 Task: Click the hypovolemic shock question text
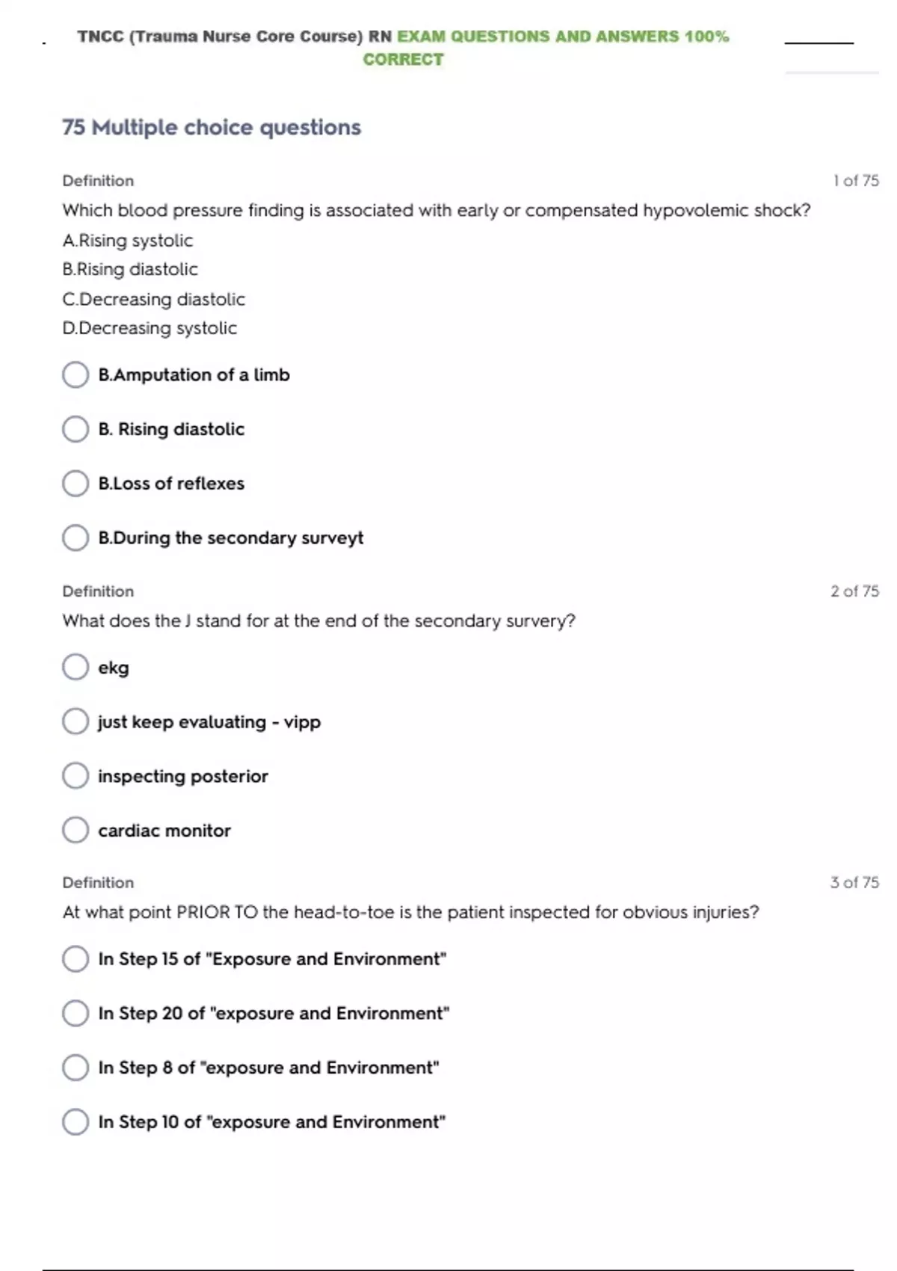click(x=436, y=211)
